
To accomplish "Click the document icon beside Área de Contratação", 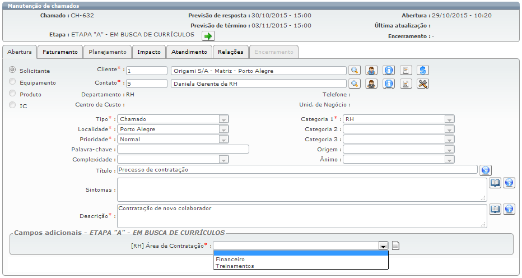I will [x=395, y=245].
